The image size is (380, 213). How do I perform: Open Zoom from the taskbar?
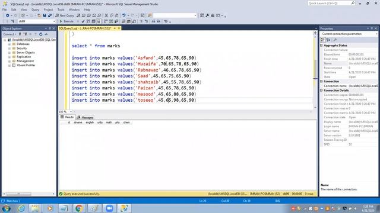click(109, 208)
